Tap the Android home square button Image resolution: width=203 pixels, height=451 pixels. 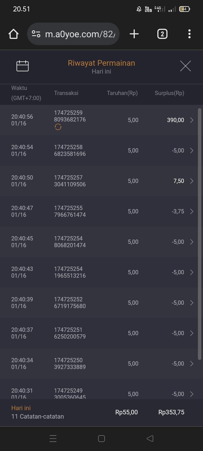(101, 438)
